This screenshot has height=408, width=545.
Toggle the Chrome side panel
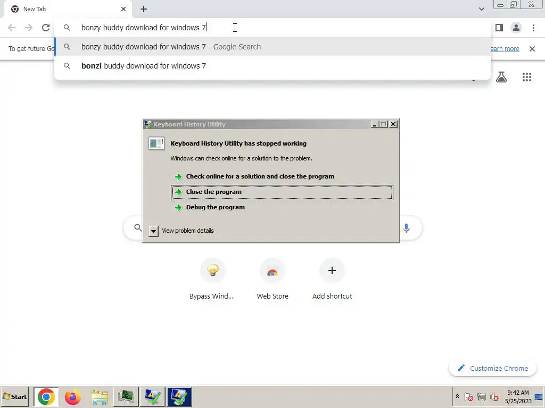(x=499, y=28)
